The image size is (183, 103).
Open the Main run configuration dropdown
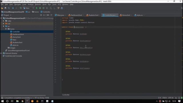29,8
